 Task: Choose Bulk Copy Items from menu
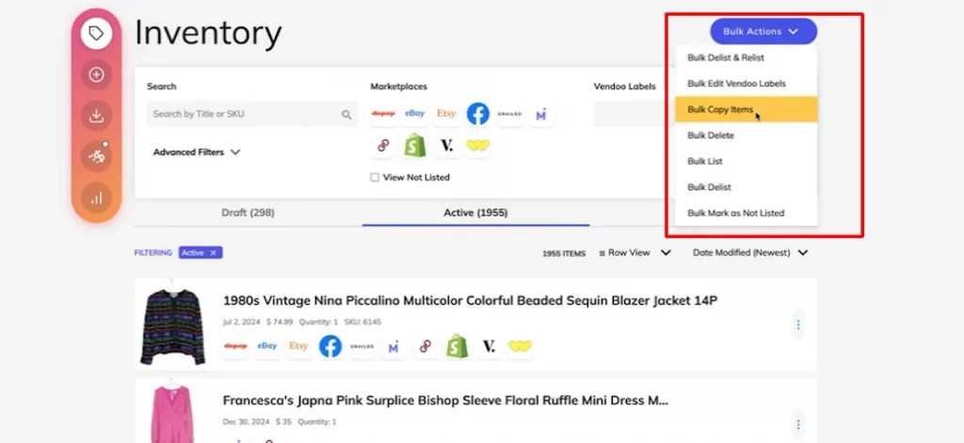click(720, 109)
